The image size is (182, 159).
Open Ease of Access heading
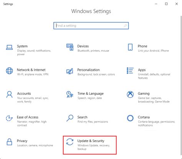coord(28,117)
